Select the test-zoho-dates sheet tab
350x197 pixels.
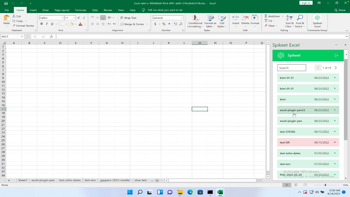(x=70, y=180)
